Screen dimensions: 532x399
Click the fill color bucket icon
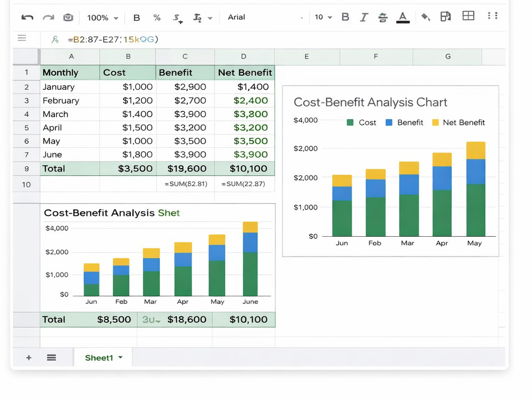(426, 16)
